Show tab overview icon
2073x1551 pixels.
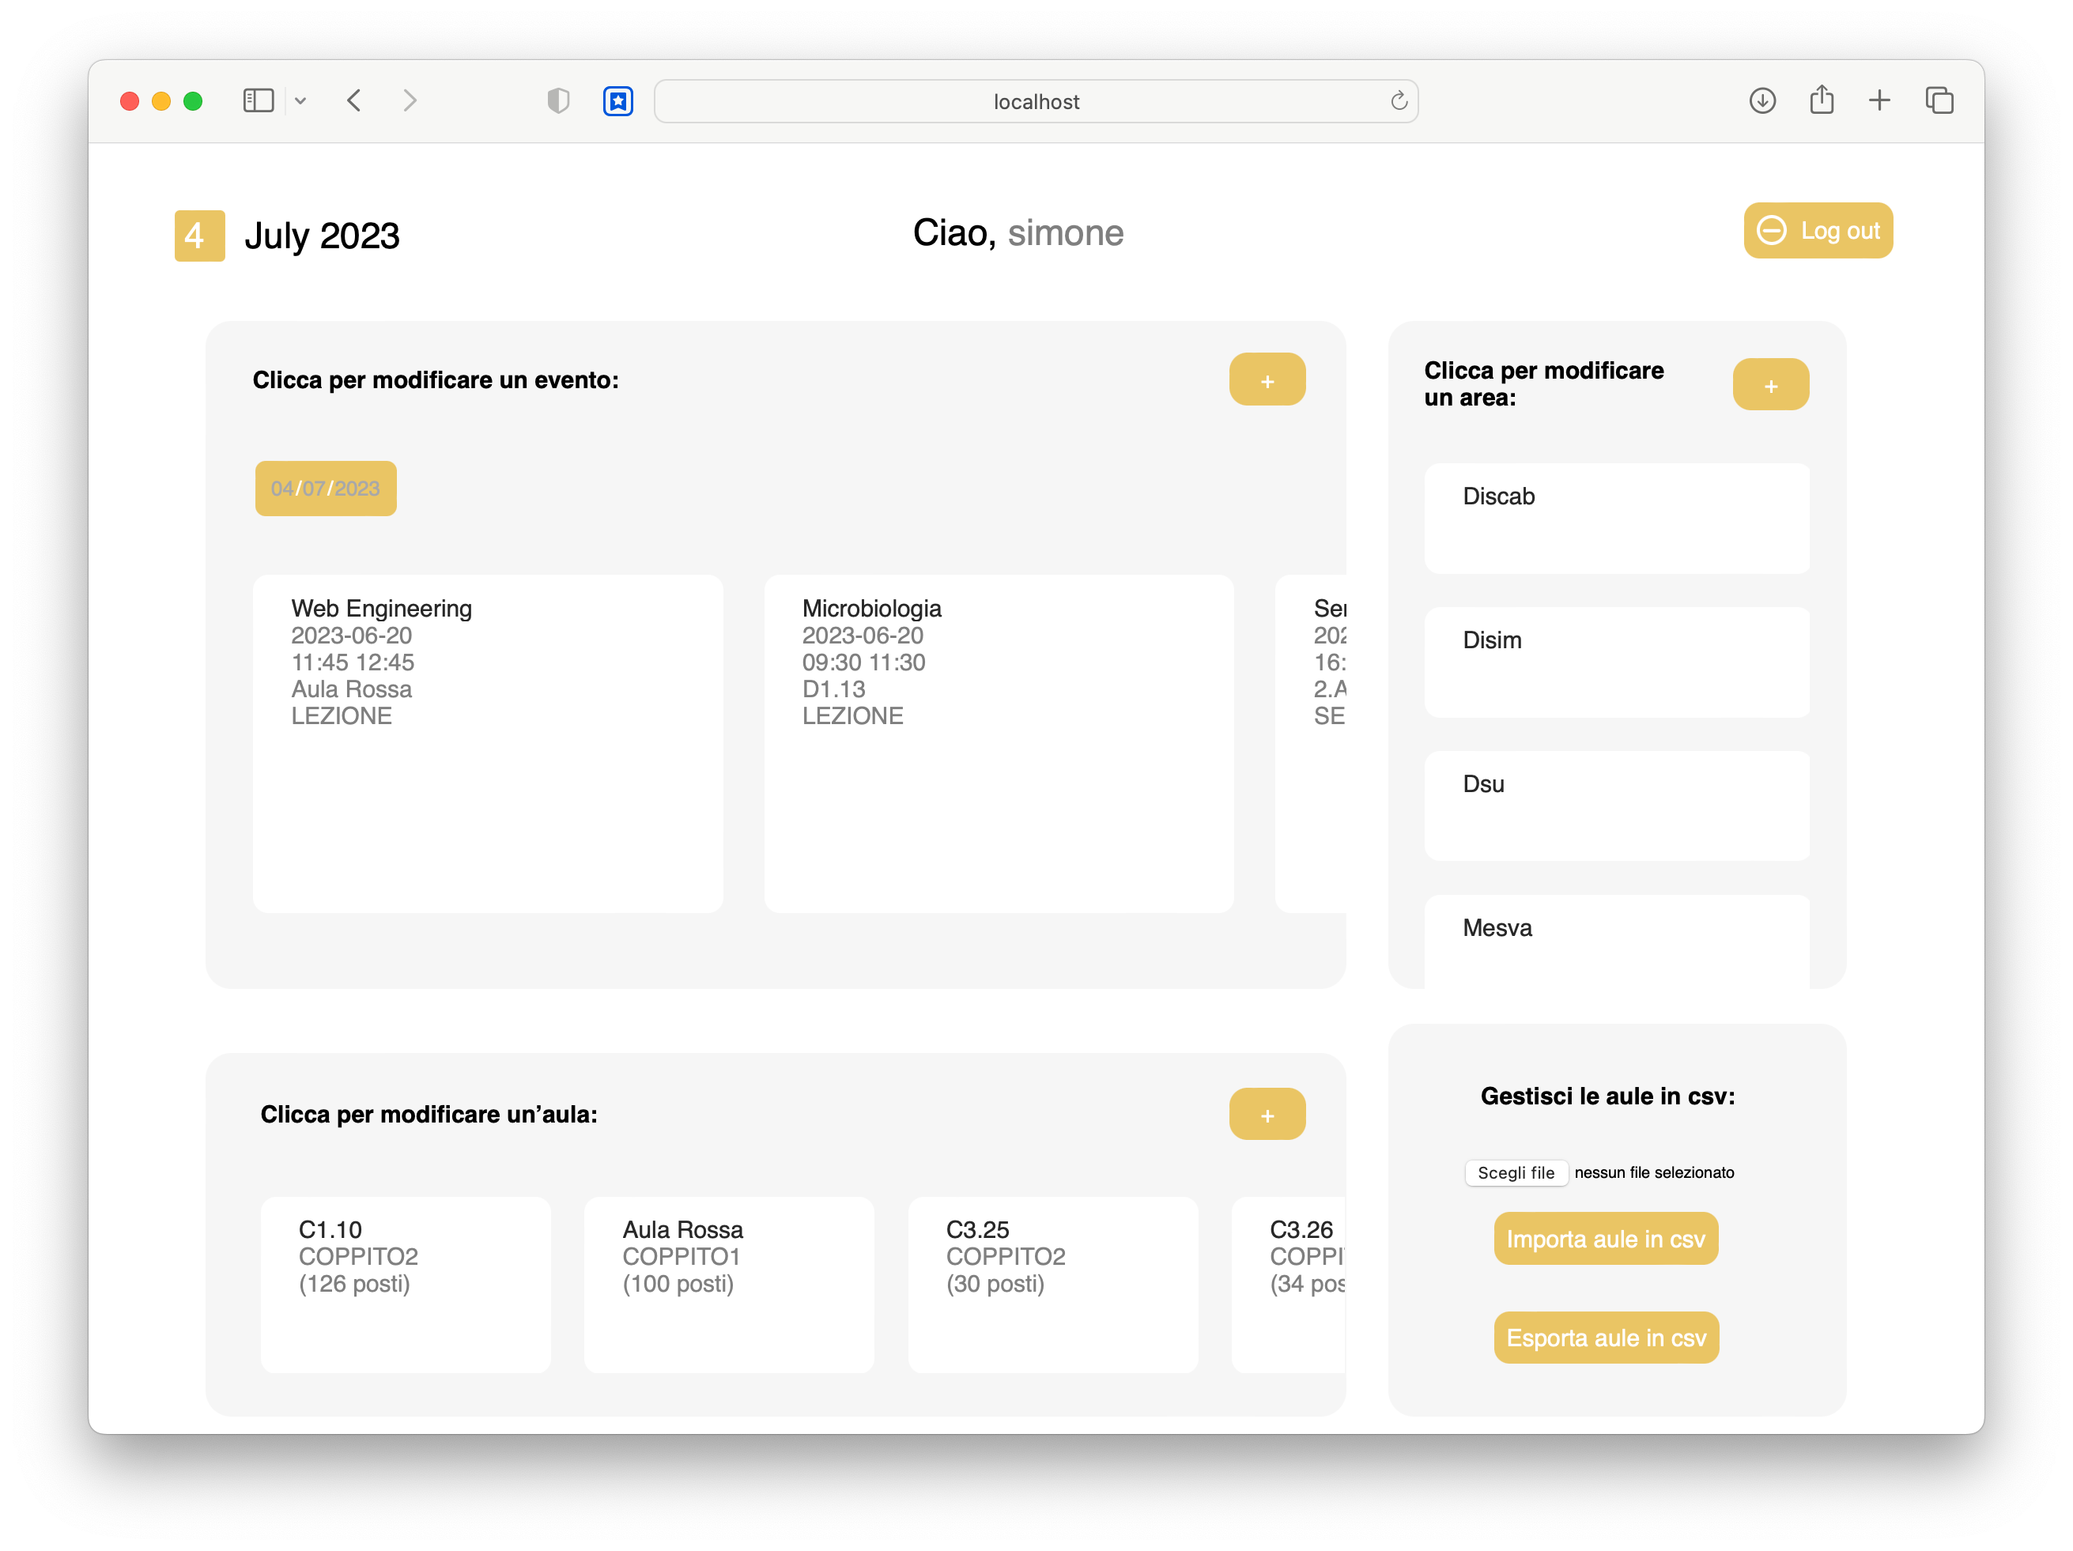1939,100
